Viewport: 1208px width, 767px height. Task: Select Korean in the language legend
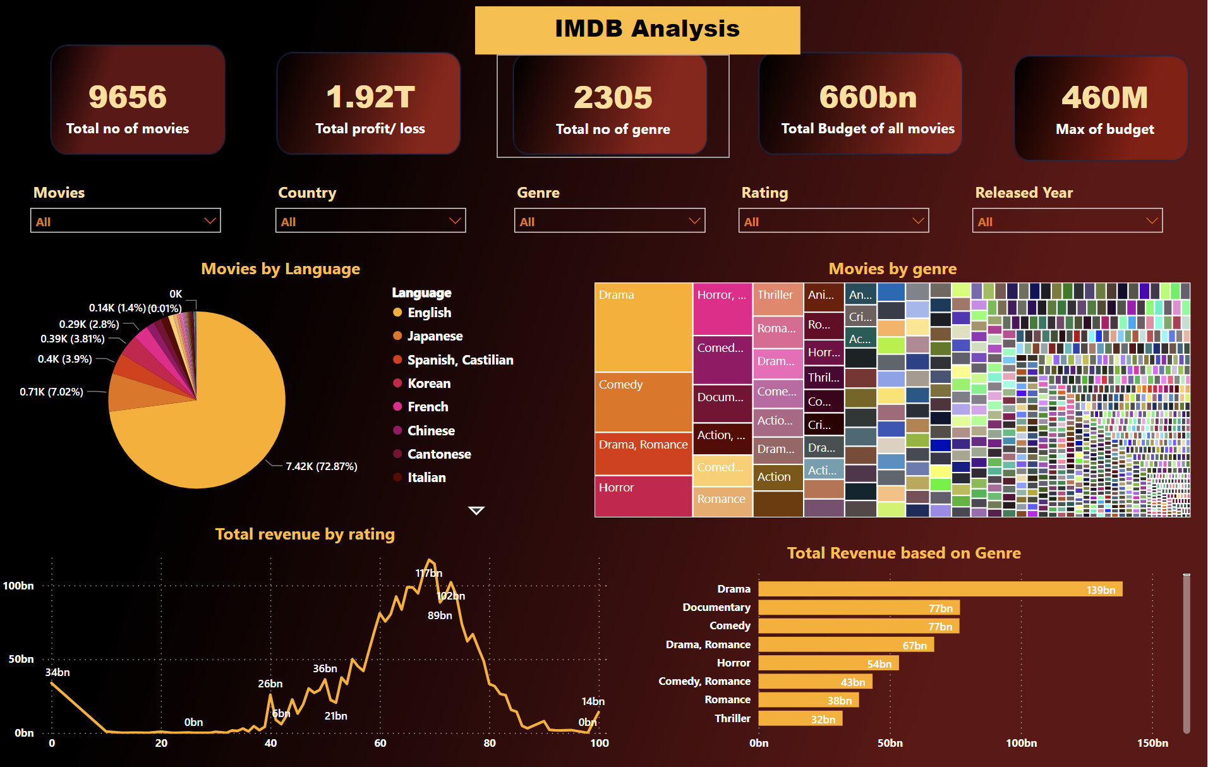click(428, 383)
